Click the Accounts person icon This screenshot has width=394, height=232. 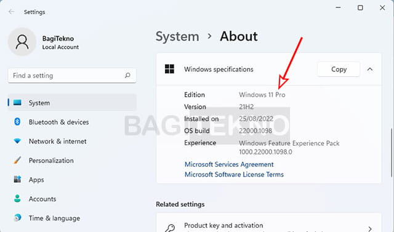[x=17, y=199]
